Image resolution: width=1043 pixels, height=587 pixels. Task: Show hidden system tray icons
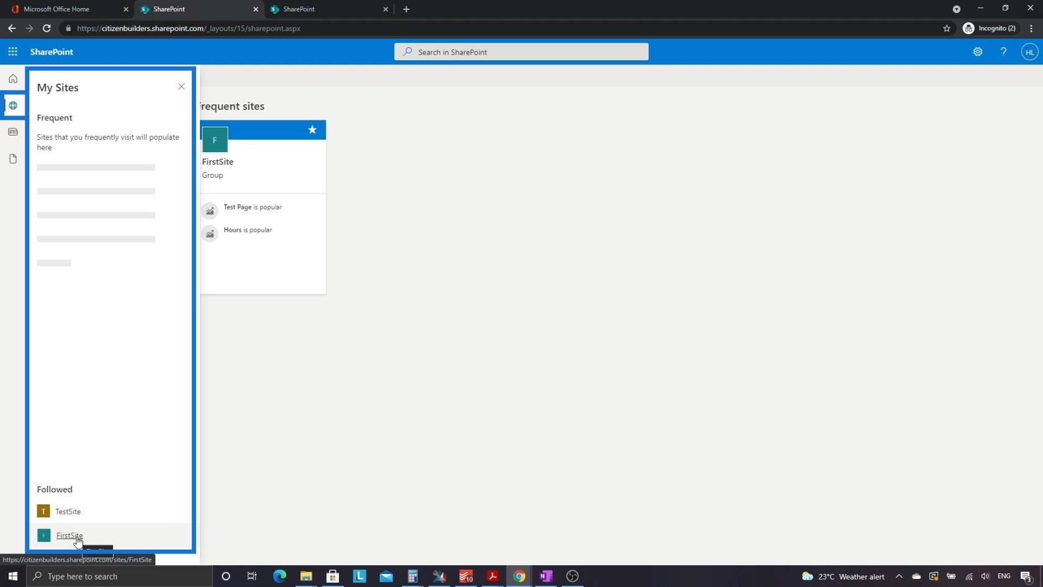(898, 576)
